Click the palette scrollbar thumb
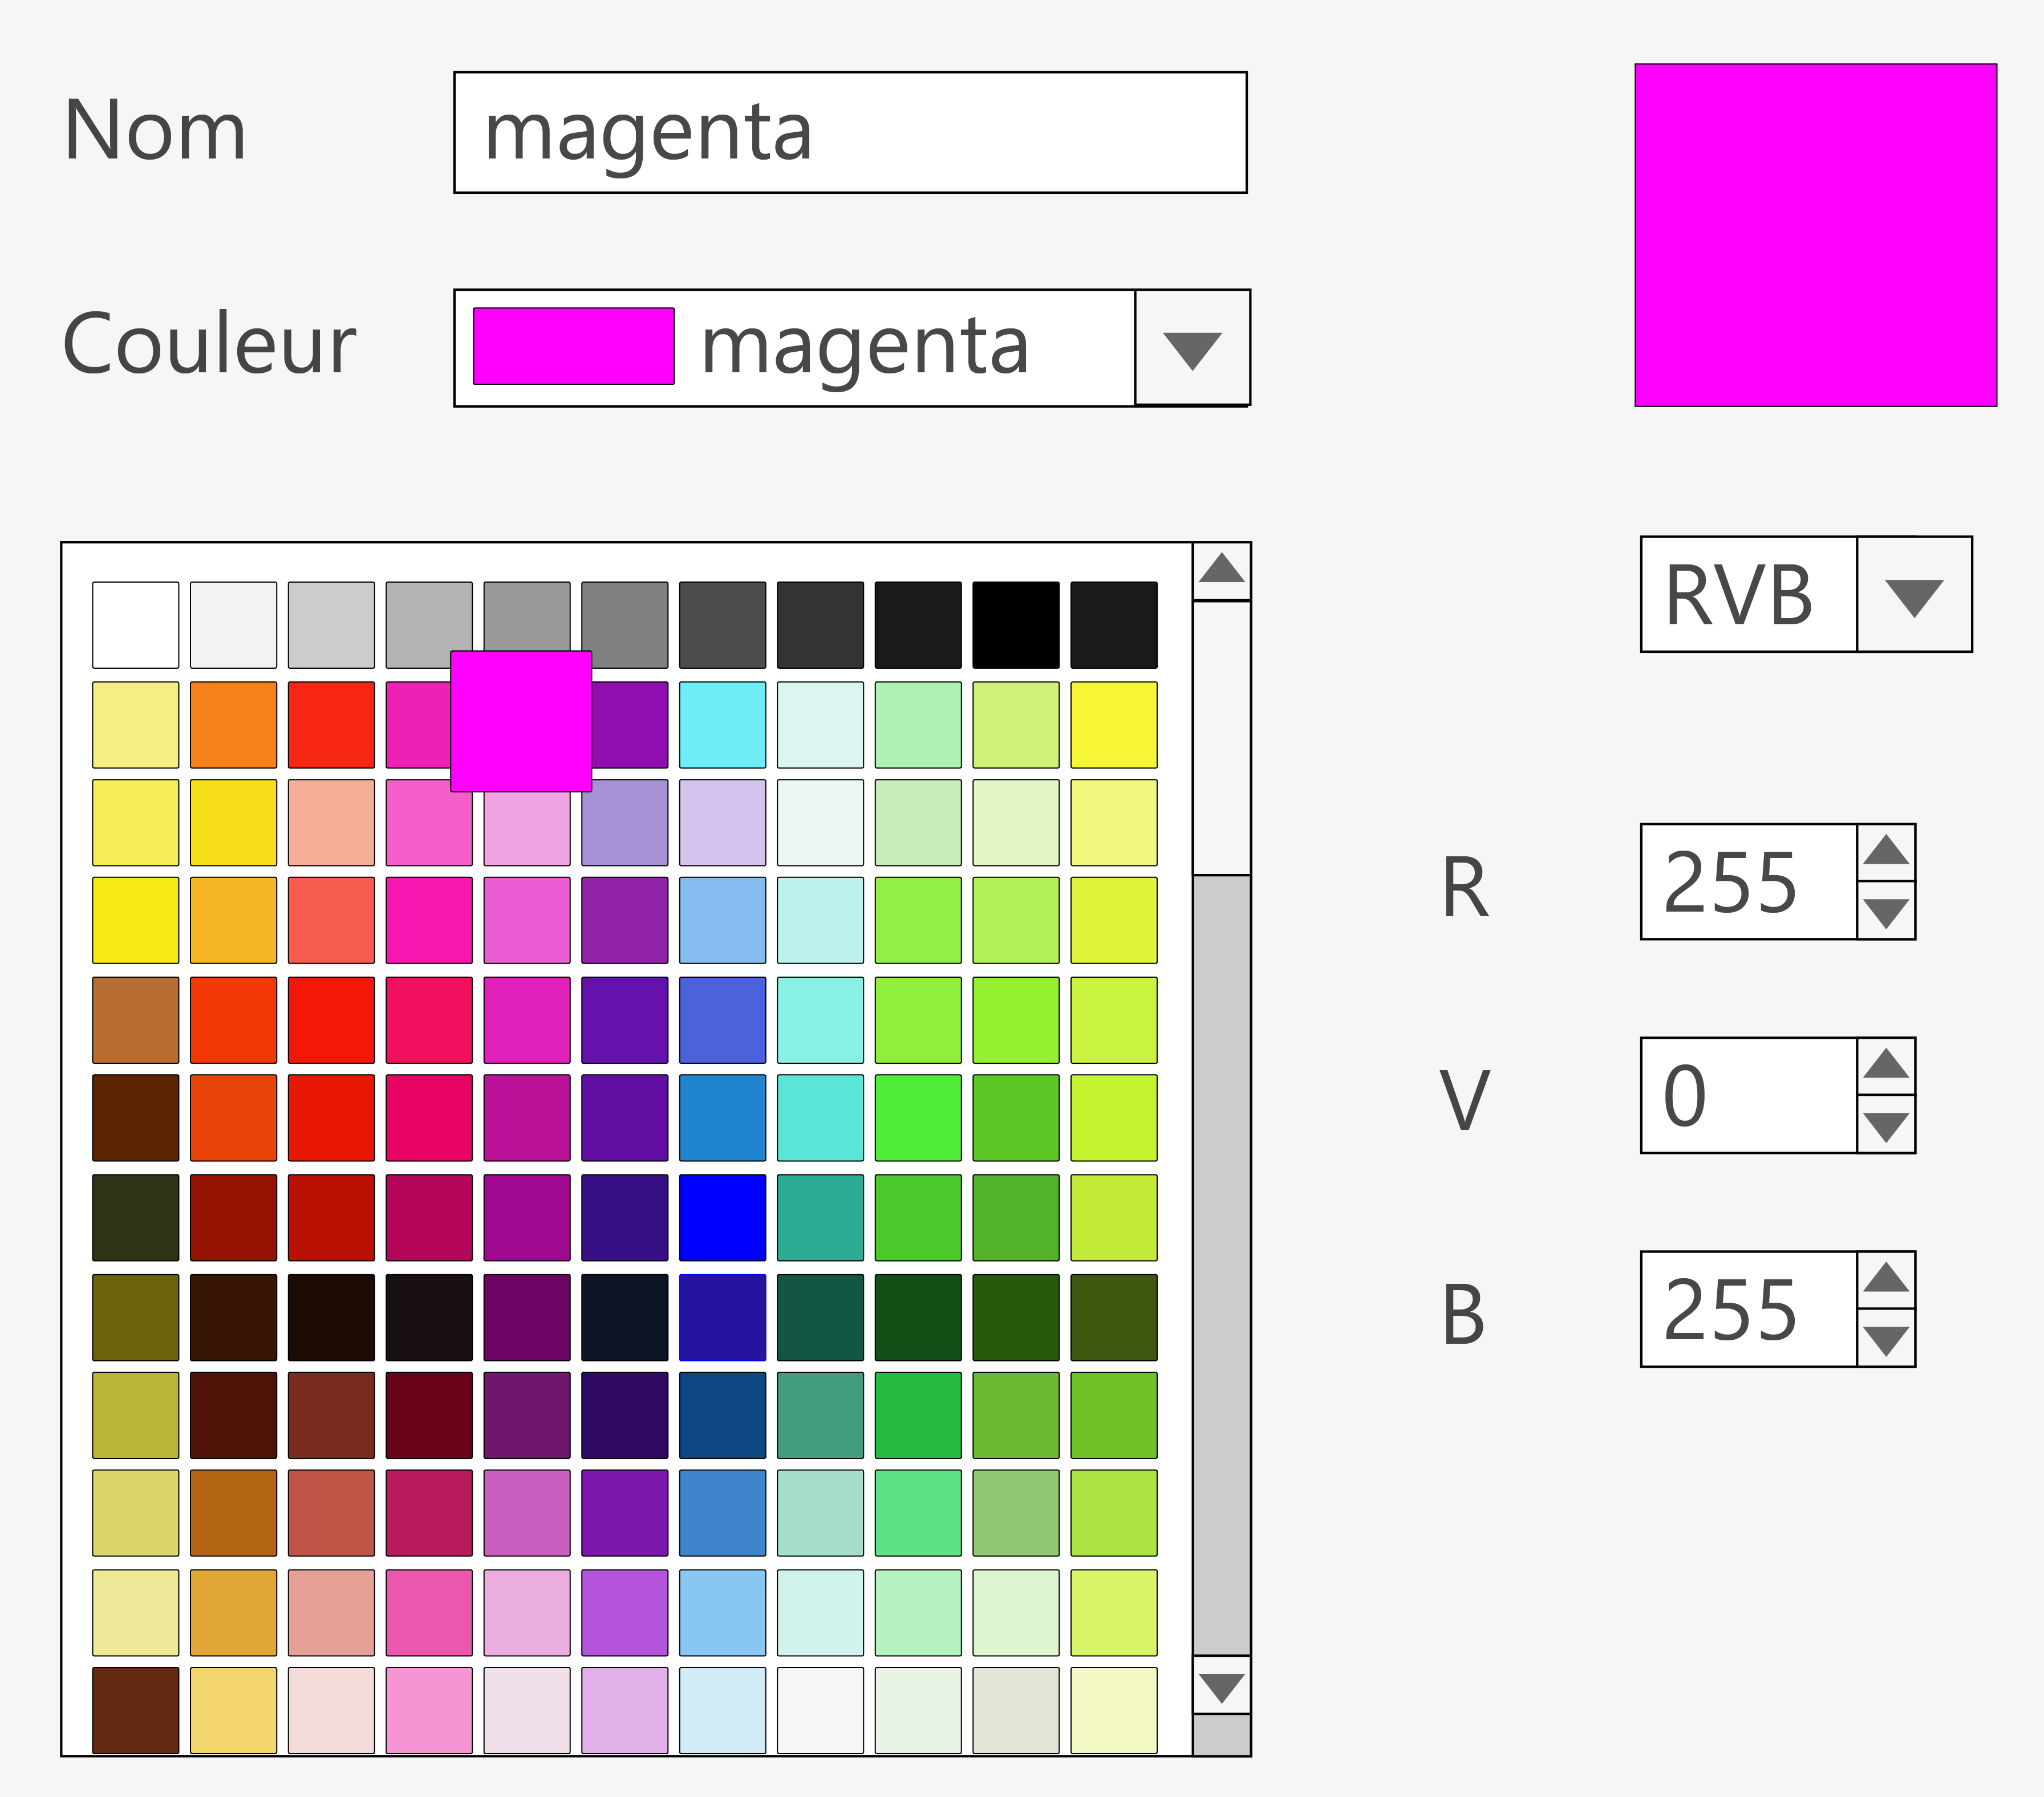 (x=1221, y=738)
